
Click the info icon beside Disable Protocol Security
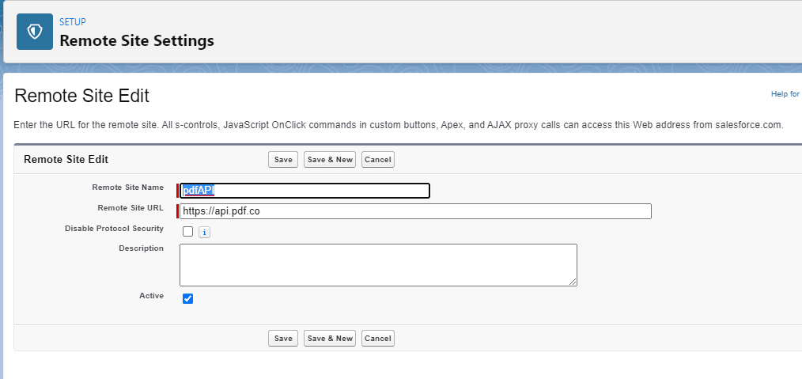[204, 233]
